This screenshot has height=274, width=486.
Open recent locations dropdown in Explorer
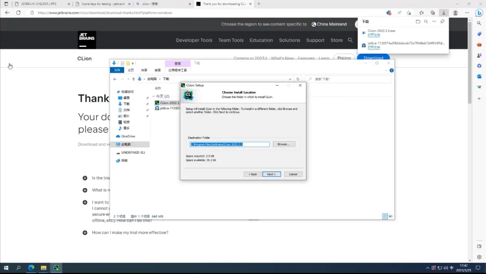tap(128, 79)
